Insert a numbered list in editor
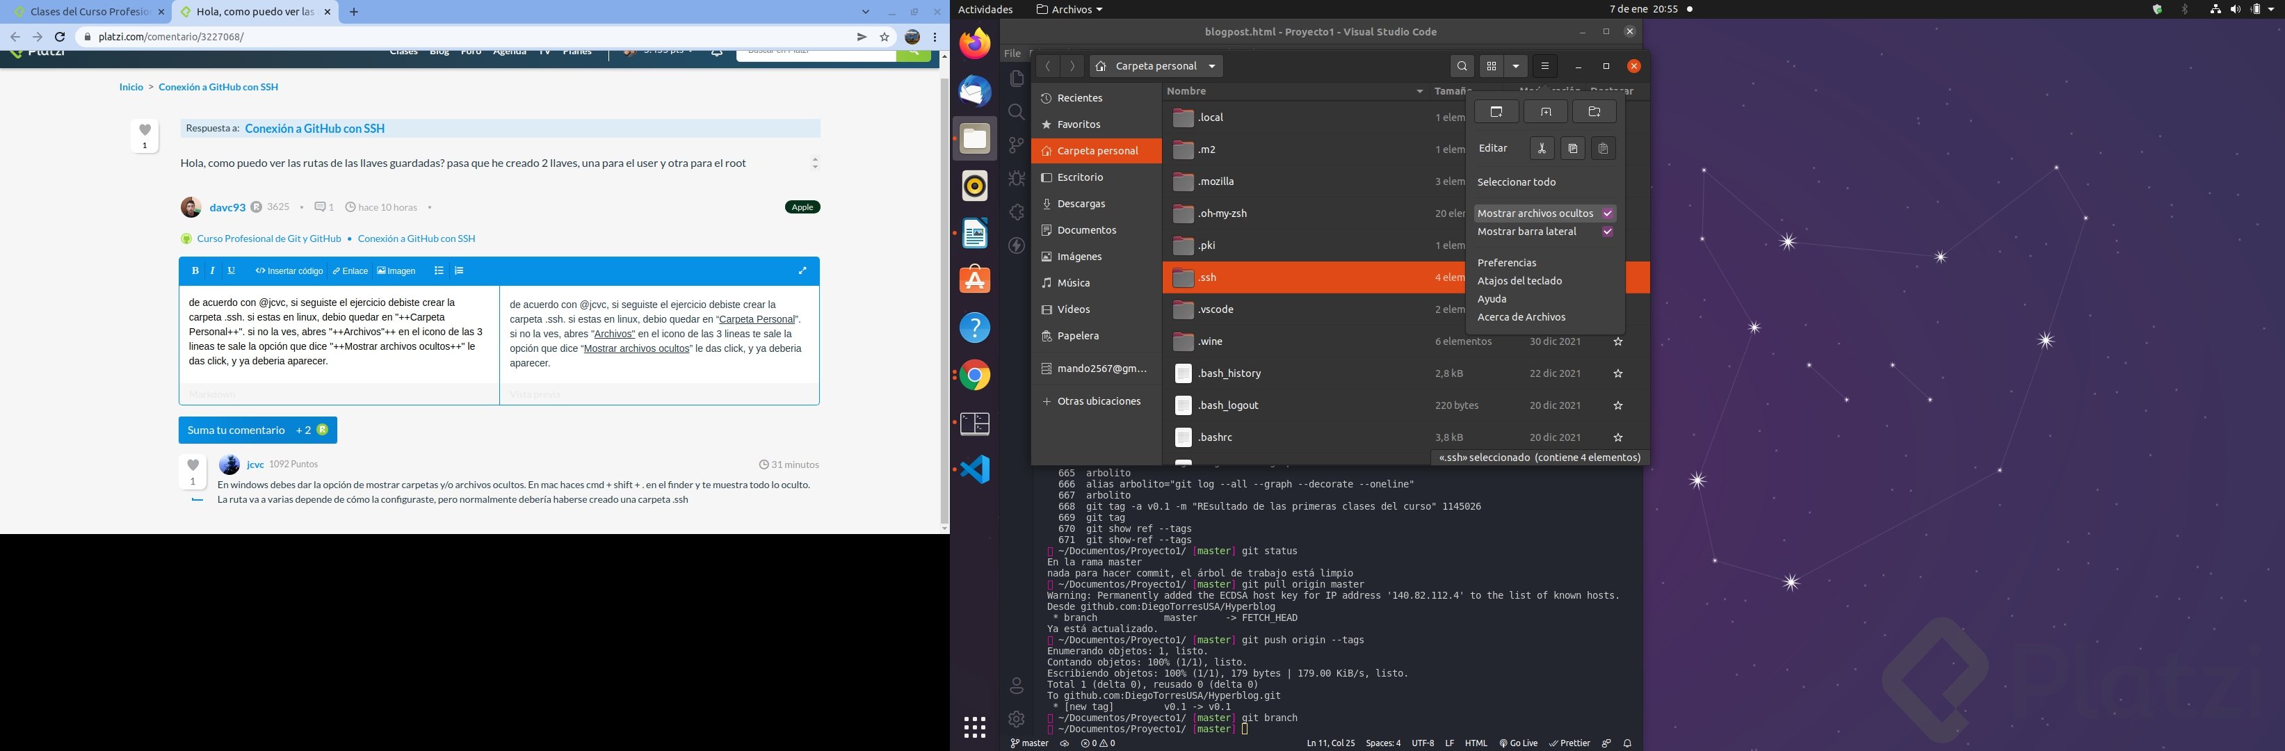The height and width of the screenshot is (751, 2285). click(460, 271)
